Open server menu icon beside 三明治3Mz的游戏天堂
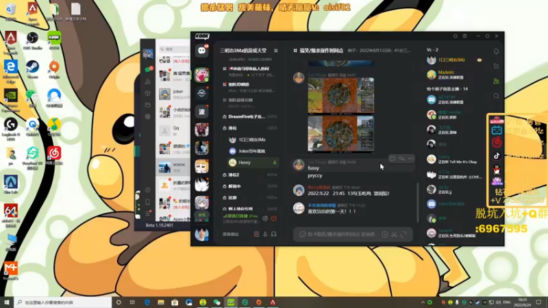 click(276, 51)
